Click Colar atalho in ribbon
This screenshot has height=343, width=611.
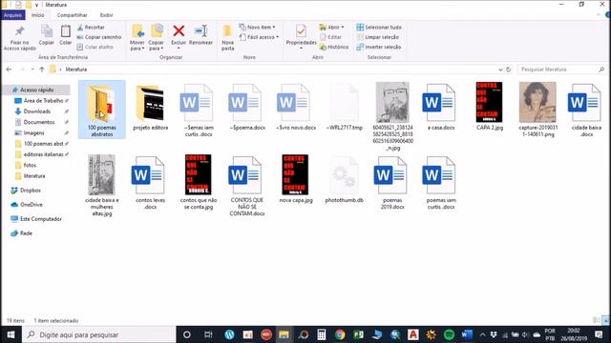point(95,47)
